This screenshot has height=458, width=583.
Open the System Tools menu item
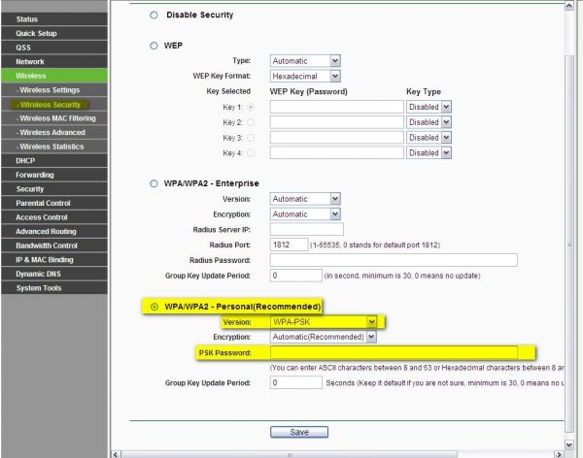click(54, 288)
